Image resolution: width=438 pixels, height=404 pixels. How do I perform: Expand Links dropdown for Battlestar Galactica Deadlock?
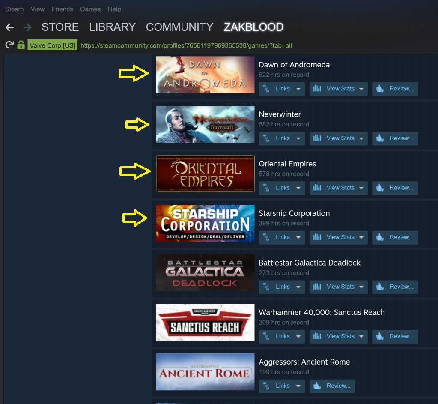(298, 287)
